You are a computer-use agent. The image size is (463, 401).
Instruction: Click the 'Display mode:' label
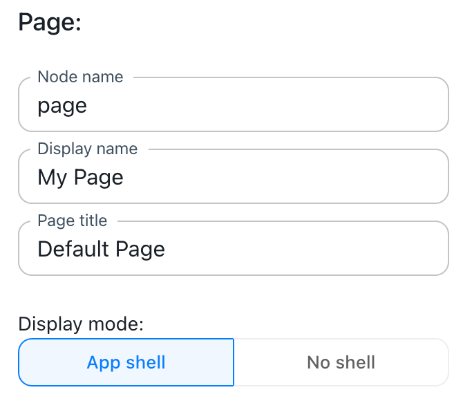coord(81,324)
